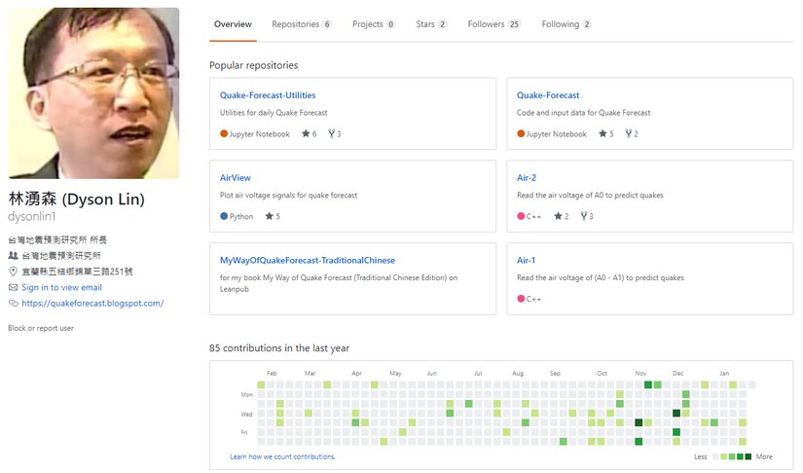Click 'Code and input data for Quake Forecast'
Screen dimensions: 803x473
[x=583, y=113]
